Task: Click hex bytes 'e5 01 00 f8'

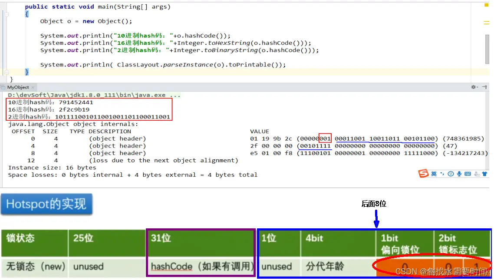Action: click(271, 153)
